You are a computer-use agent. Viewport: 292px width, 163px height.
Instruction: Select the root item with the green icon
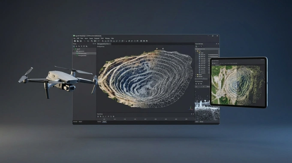(78, 49)
